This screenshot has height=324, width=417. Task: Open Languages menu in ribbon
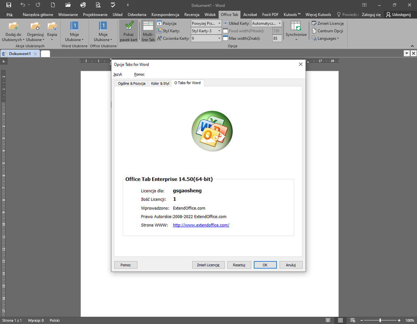[x=325, y=38]
